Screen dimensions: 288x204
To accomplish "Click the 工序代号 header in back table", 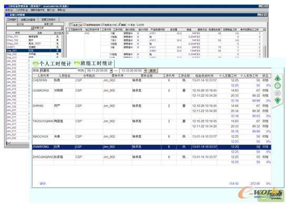I will (x=106, y=29).
